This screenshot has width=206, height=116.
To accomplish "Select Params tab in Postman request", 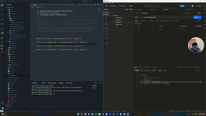I will [136, 21].
